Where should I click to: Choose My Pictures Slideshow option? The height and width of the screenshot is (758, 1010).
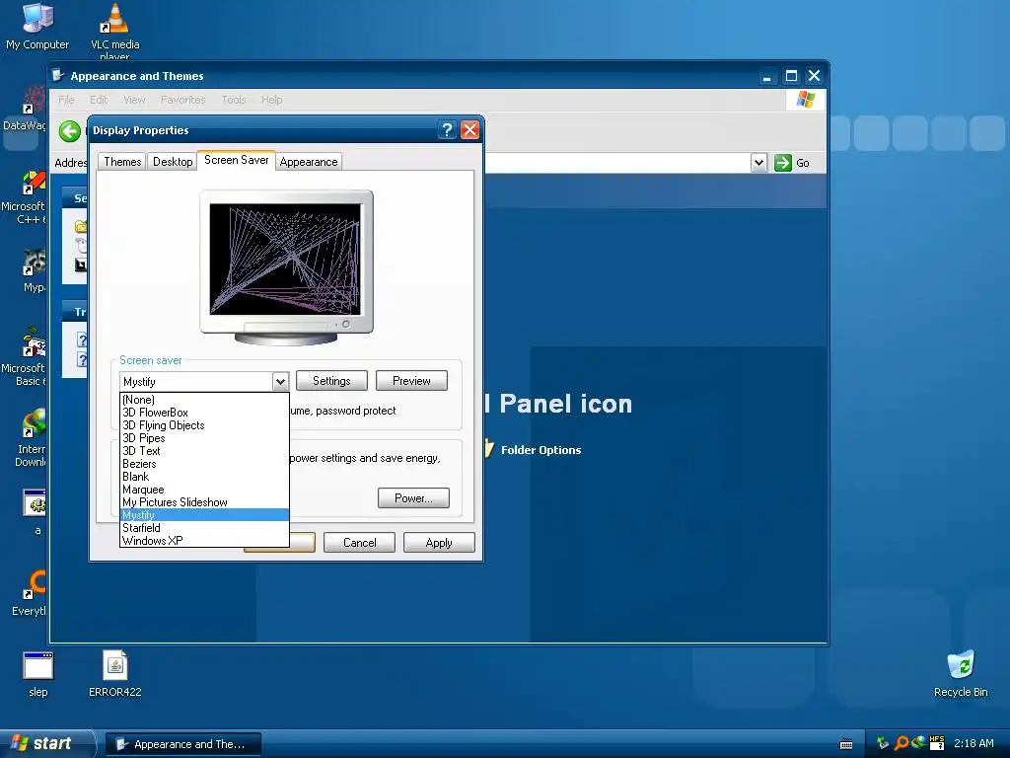point(204,502)
